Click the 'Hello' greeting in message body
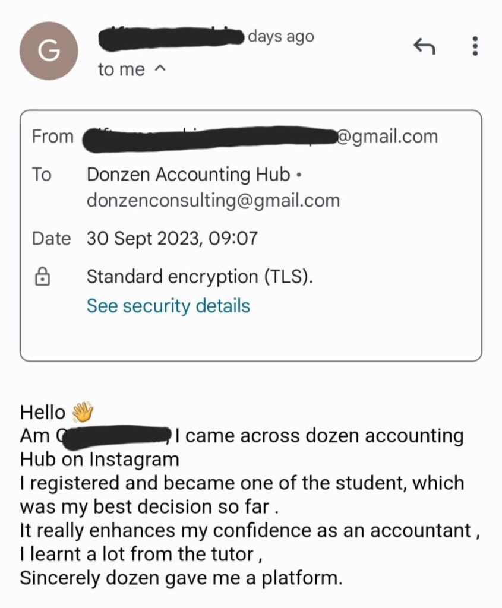 pos(43,412)
